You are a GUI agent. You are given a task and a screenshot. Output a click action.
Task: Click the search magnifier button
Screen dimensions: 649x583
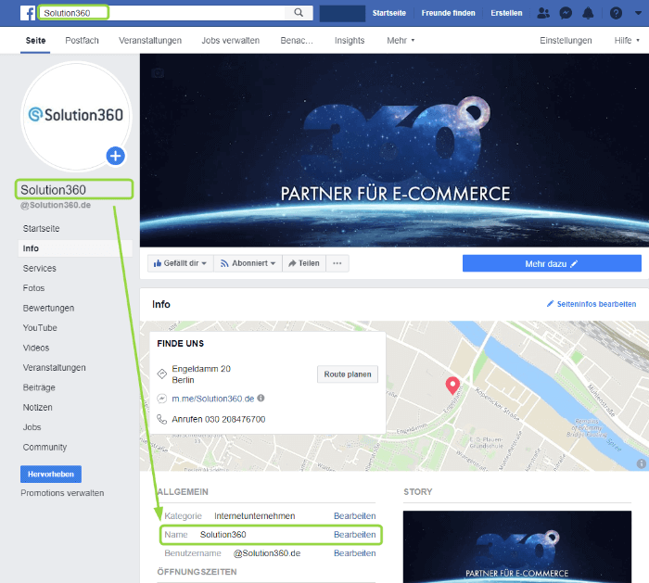[x=299, y=13]
